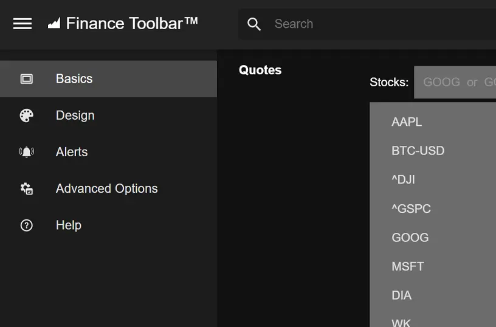Image resolution: width=496 pixels, height=327 pixels.
Task: Open the Help page
Action: [x=108, y=225]
